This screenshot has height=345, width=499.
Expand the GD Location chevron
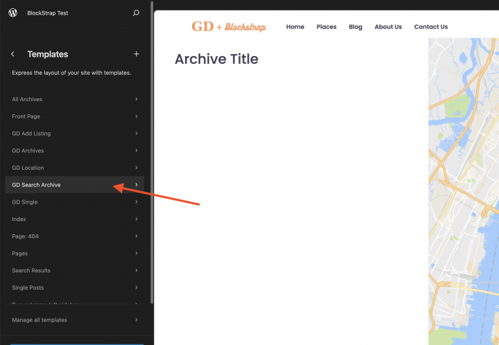point(137,168)
